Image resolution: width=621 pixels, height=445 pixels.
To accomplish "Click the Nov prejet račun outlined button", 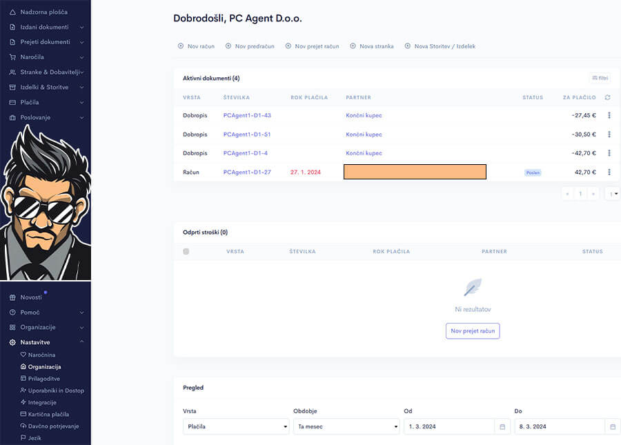I will (473, 331).
